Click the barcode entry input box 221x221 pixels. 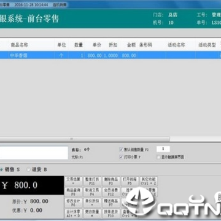coord(34,153)
